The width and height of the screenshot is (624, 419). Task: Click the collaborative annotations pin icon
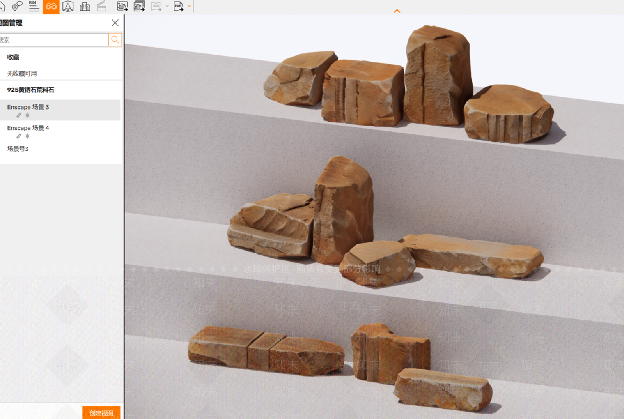pyautogui.click(x=17, y=6)
